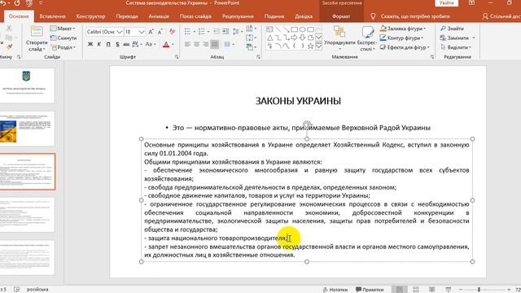Clear all formatting eraser icon
This screenshot has height=293, width=521.
(172, 32)
